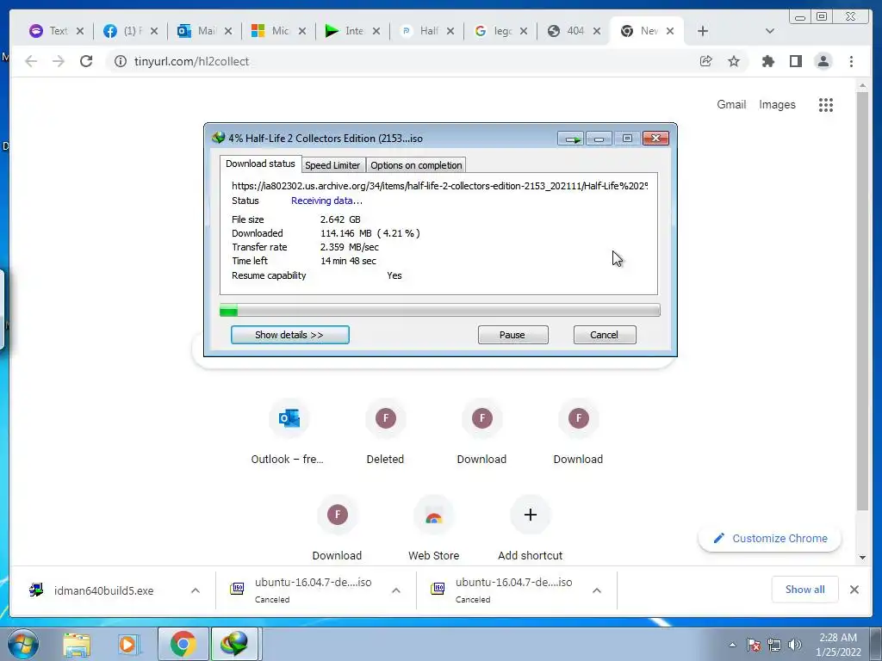
Task: Click the site info icon in address bar
Action: pos(121,61)
